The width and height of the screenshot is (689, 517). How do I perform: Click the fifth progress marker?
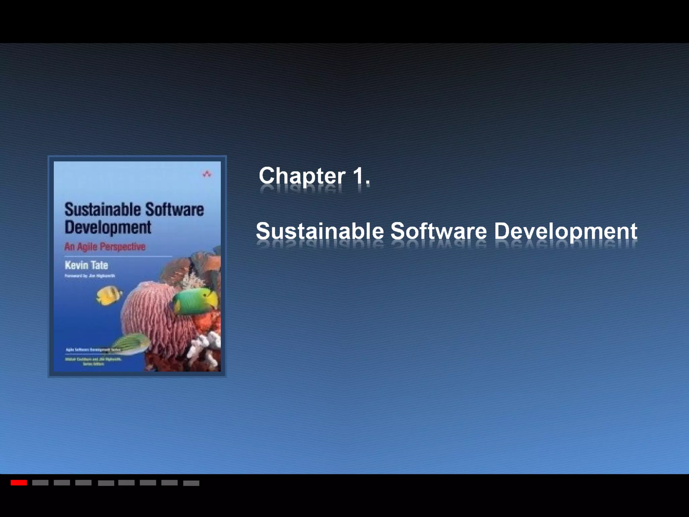(x=106, y=483)
